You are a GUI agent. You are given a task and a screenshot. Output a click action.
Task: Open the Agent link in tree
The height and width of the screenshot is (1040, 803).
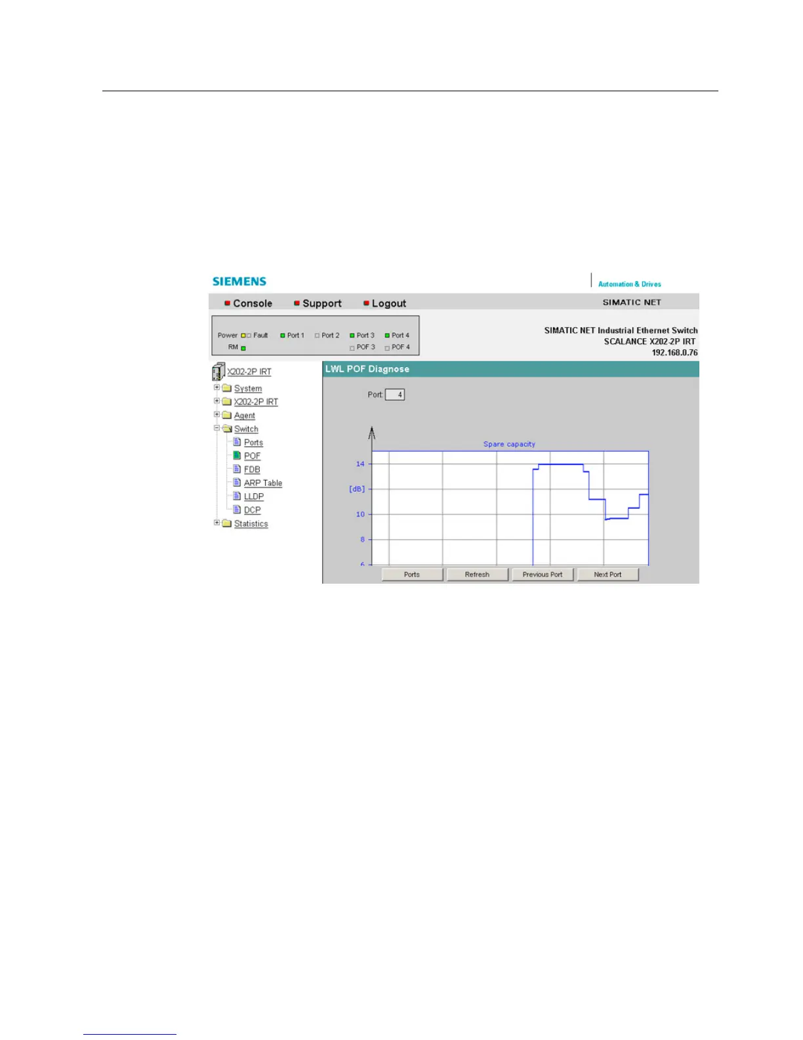coord(245,416)
